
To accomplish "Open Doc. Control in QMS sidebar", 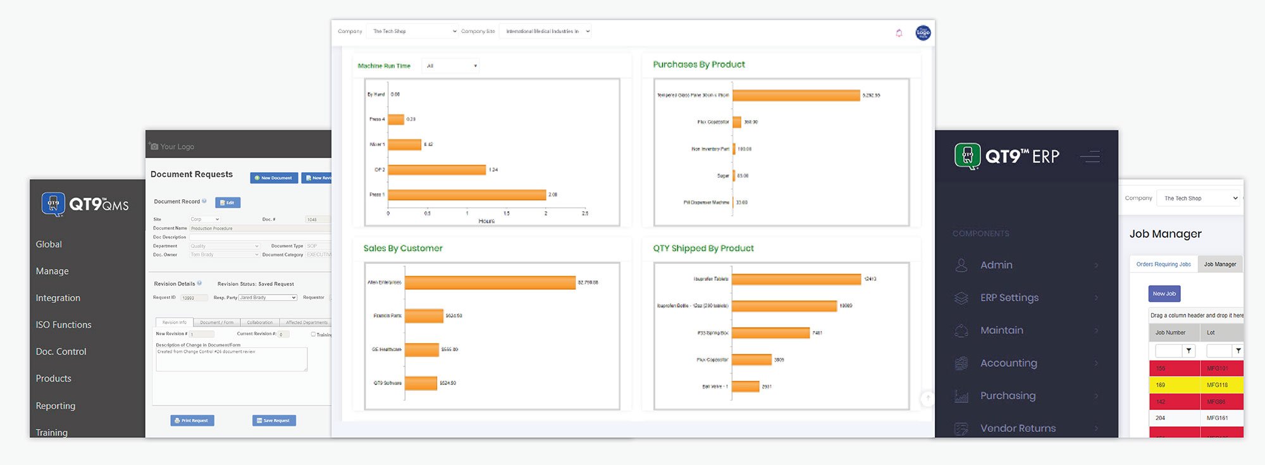I will tap(61, 352).
